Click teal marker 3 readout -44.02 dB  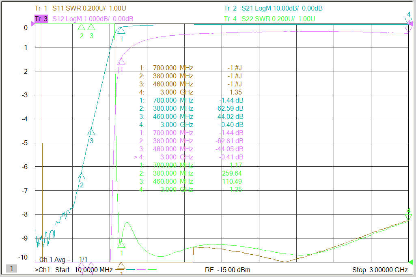coord(229,117)
